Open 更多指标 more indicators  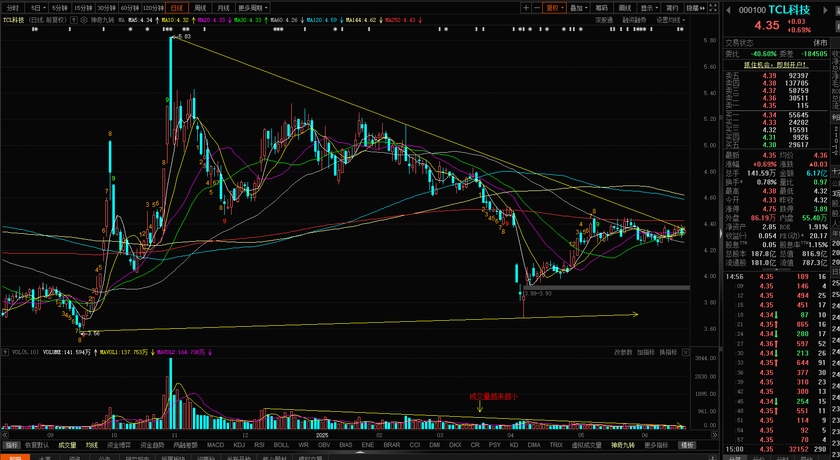tap(656, 445)
